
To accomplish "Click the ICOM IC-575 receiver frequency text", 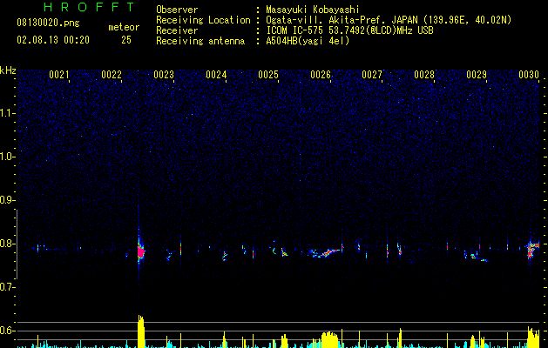I will [349, 30].
